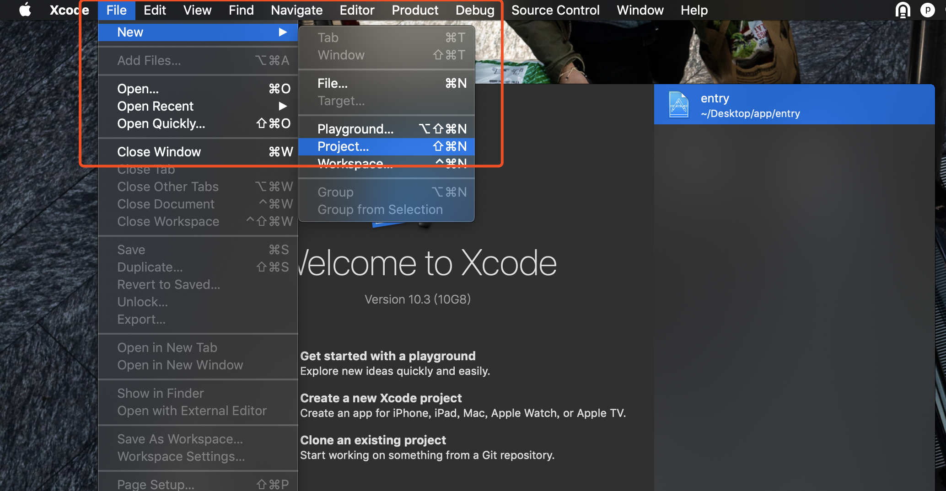This screenshot has width=946, height=491.
Task: Click the headphone status icon in menu bar
Action: pyautogui.click(x=903, y=10)
